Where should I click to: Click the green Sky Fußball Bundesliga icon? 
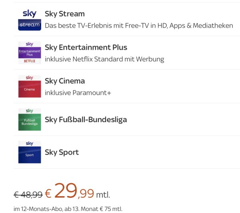pyautogui.click(x=30, y=119)
